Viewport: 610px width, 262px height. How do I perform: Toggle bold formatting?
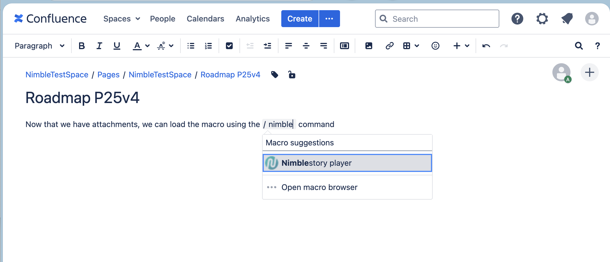82,45
